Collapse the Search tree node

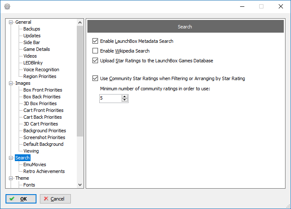pos(11,158)
